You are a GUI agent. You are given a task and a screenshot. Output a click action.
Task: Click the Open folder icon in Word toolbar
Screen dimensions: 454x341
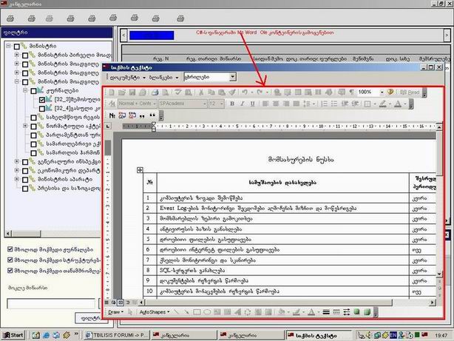tap(122, 92)
